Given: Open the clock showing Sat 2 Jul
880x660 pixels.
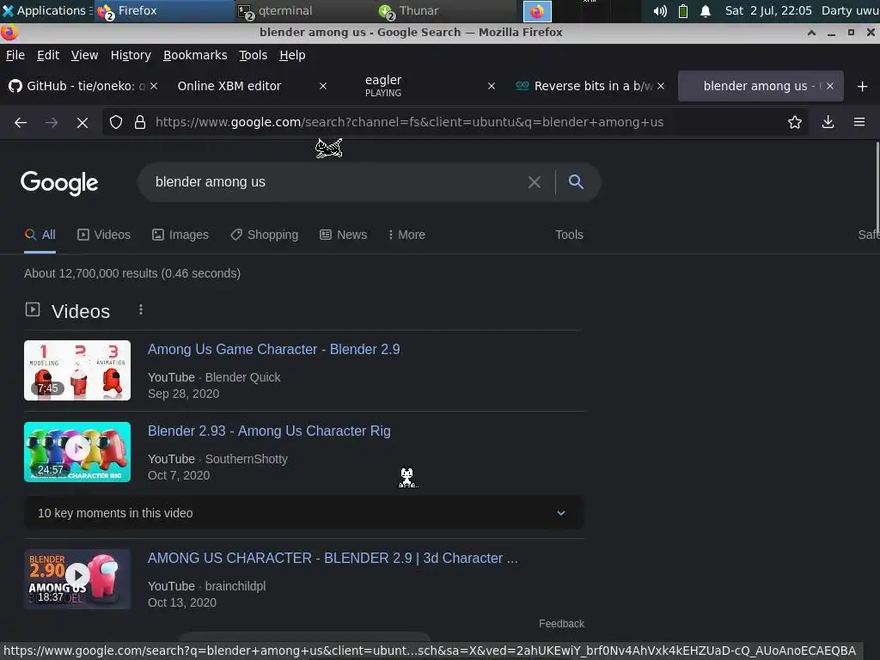Looking at the screenshot, I should pos(767,10).
